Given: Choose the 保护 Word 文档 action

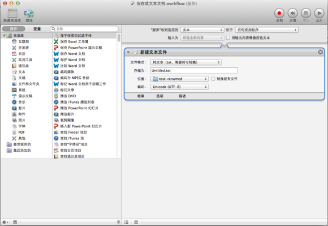Looking at the screenshot, I should 70,60.
